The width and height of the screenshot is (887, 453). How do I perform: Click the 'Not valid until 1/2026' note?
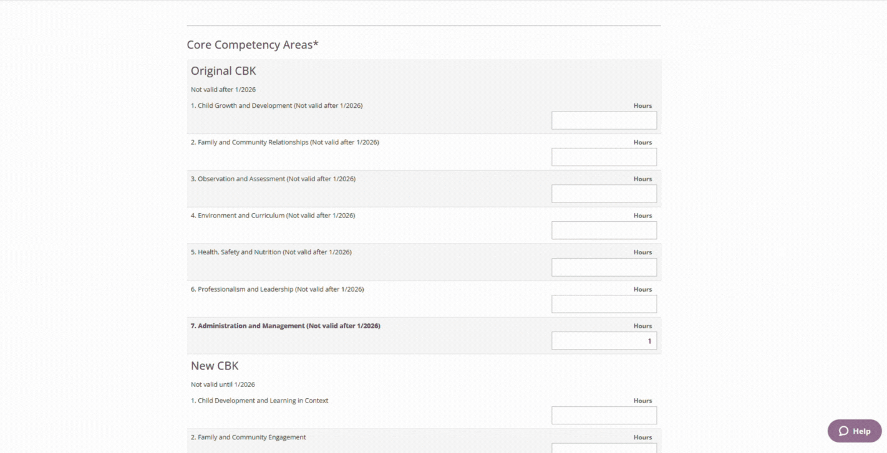[x=223, y=384]
